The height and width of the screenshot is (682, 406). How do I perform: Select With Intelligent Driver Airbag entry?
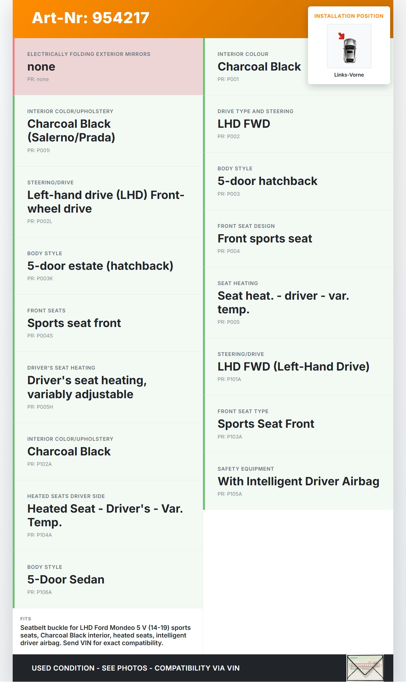pos(298,481)
